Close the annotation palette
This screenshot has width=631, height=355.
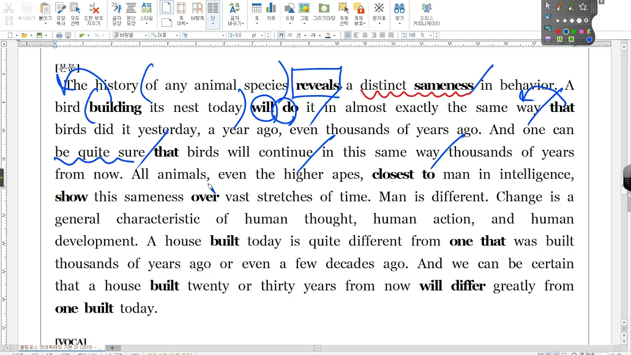tap(601, 2)
